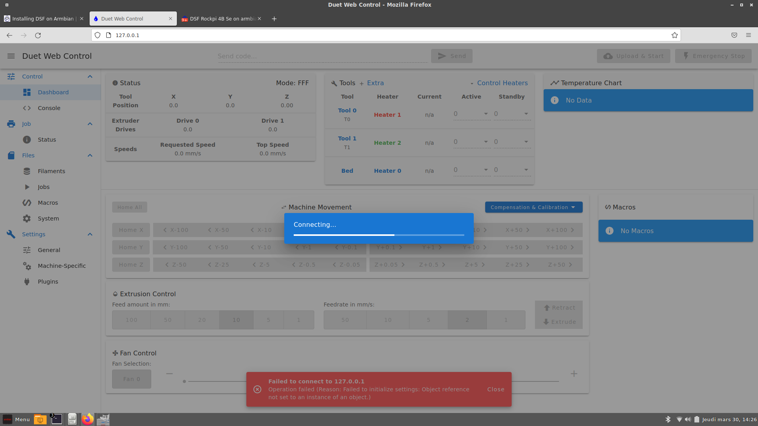Select feed amount 50 mm
Image resolution: width=758 pixels, height=426 pixels.
(168, 320)
